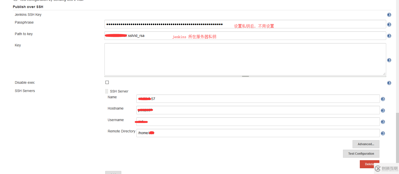Open help icon for Remote Directory
399x174 pixels.
(383, 133)
